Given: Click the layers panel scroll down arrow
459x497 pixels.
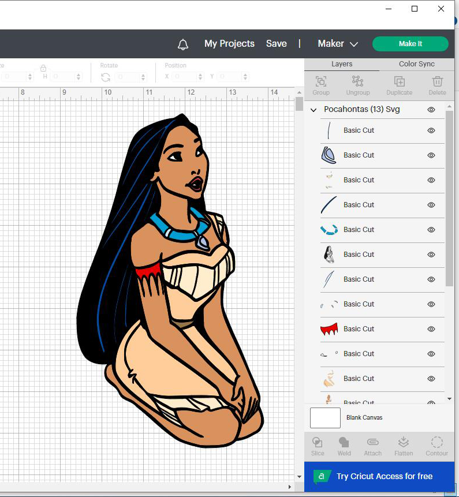Looking at the screenshot, I should tap(450, 399).
